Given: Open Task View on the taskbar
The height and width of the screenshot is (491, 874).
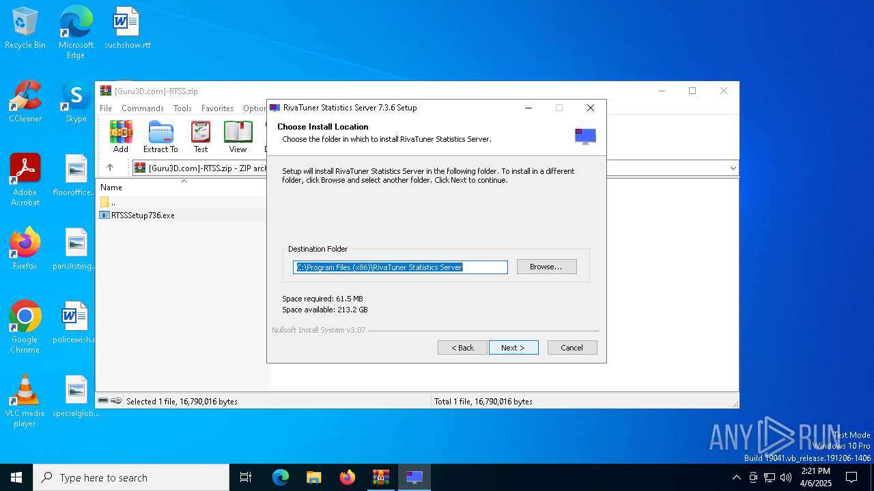Looking at the screenshot, I should pos(246,477).
